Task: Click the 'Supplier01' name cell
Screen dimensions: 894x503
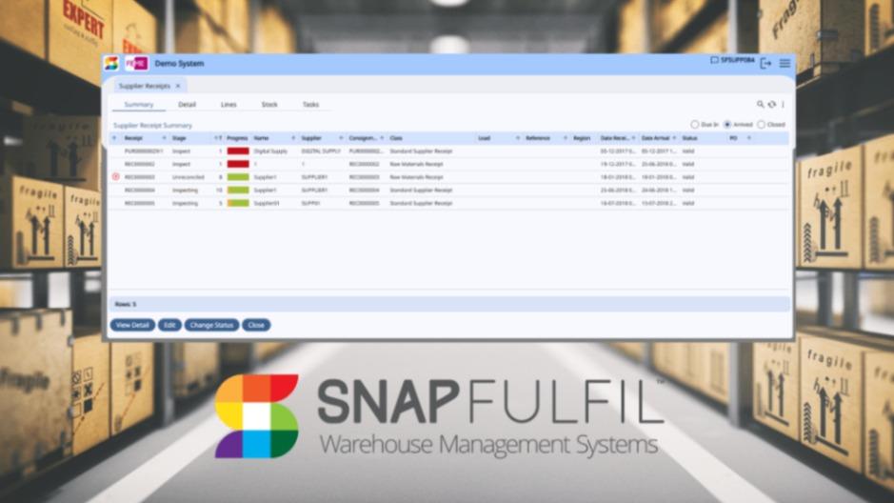Action: pyautogui.click(x=267, y=203)
